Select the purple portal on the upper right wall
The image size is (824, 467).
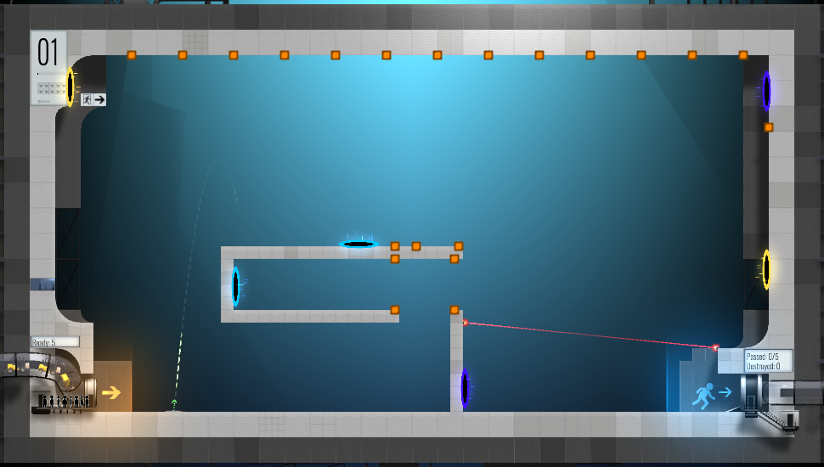[767, 92]
